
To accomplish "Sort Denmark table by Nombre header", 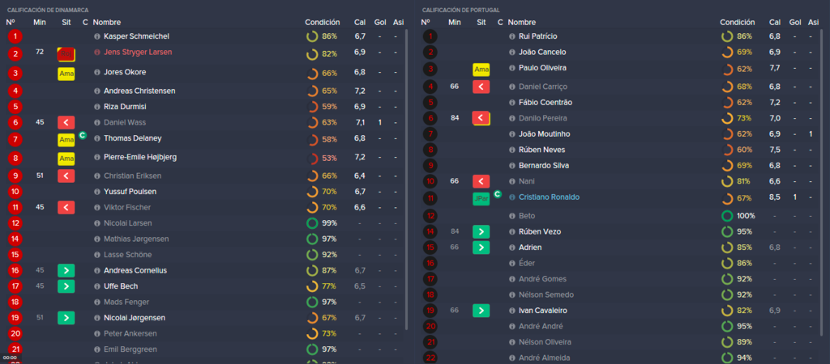I will [x=107, y=22].
